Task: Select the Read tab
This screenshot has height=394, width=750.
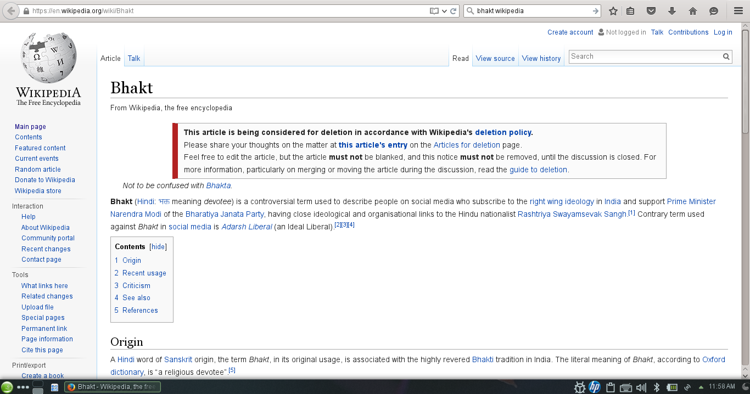Action: click(x=461, y=59)
